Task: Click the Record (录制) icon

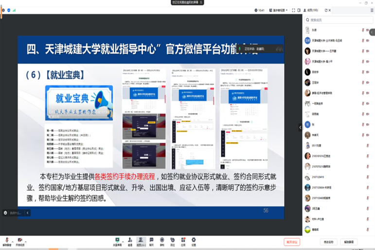Action: pyautogui.click(x=162, y=240)
